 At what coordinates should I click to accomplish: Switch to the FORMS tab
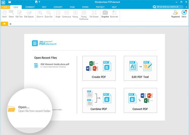(85, 7)
